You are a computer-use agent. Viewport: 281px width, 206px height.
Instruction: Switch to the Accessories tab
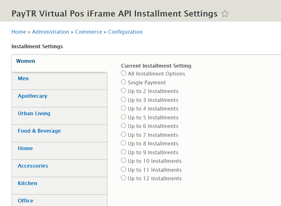click(33, 166)
